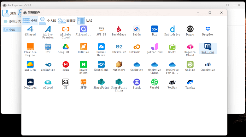
Task: Pick SharePoint China icon
Action: coord(119,82)
